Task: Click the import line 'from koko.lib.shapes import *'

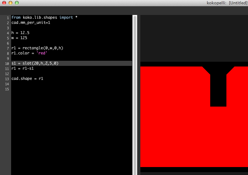Action: [x=44, y=17]
